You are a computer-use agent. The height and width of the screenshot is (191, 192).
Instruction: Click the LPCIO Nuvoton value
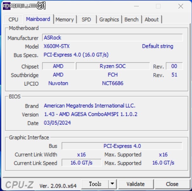58,83
